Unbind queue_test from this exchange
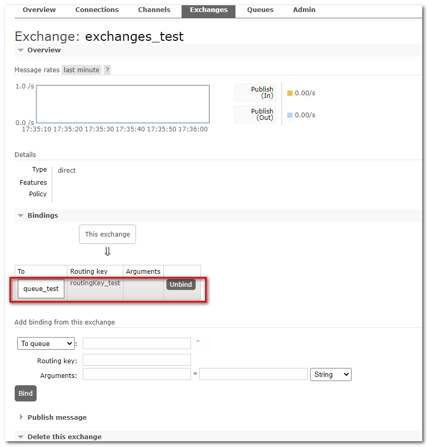428x447 pixels. click(181, 284)
